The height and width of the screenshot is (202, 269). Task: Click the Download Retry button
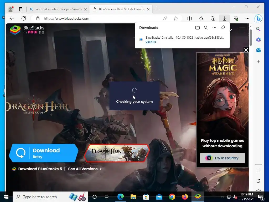point(44,153)
